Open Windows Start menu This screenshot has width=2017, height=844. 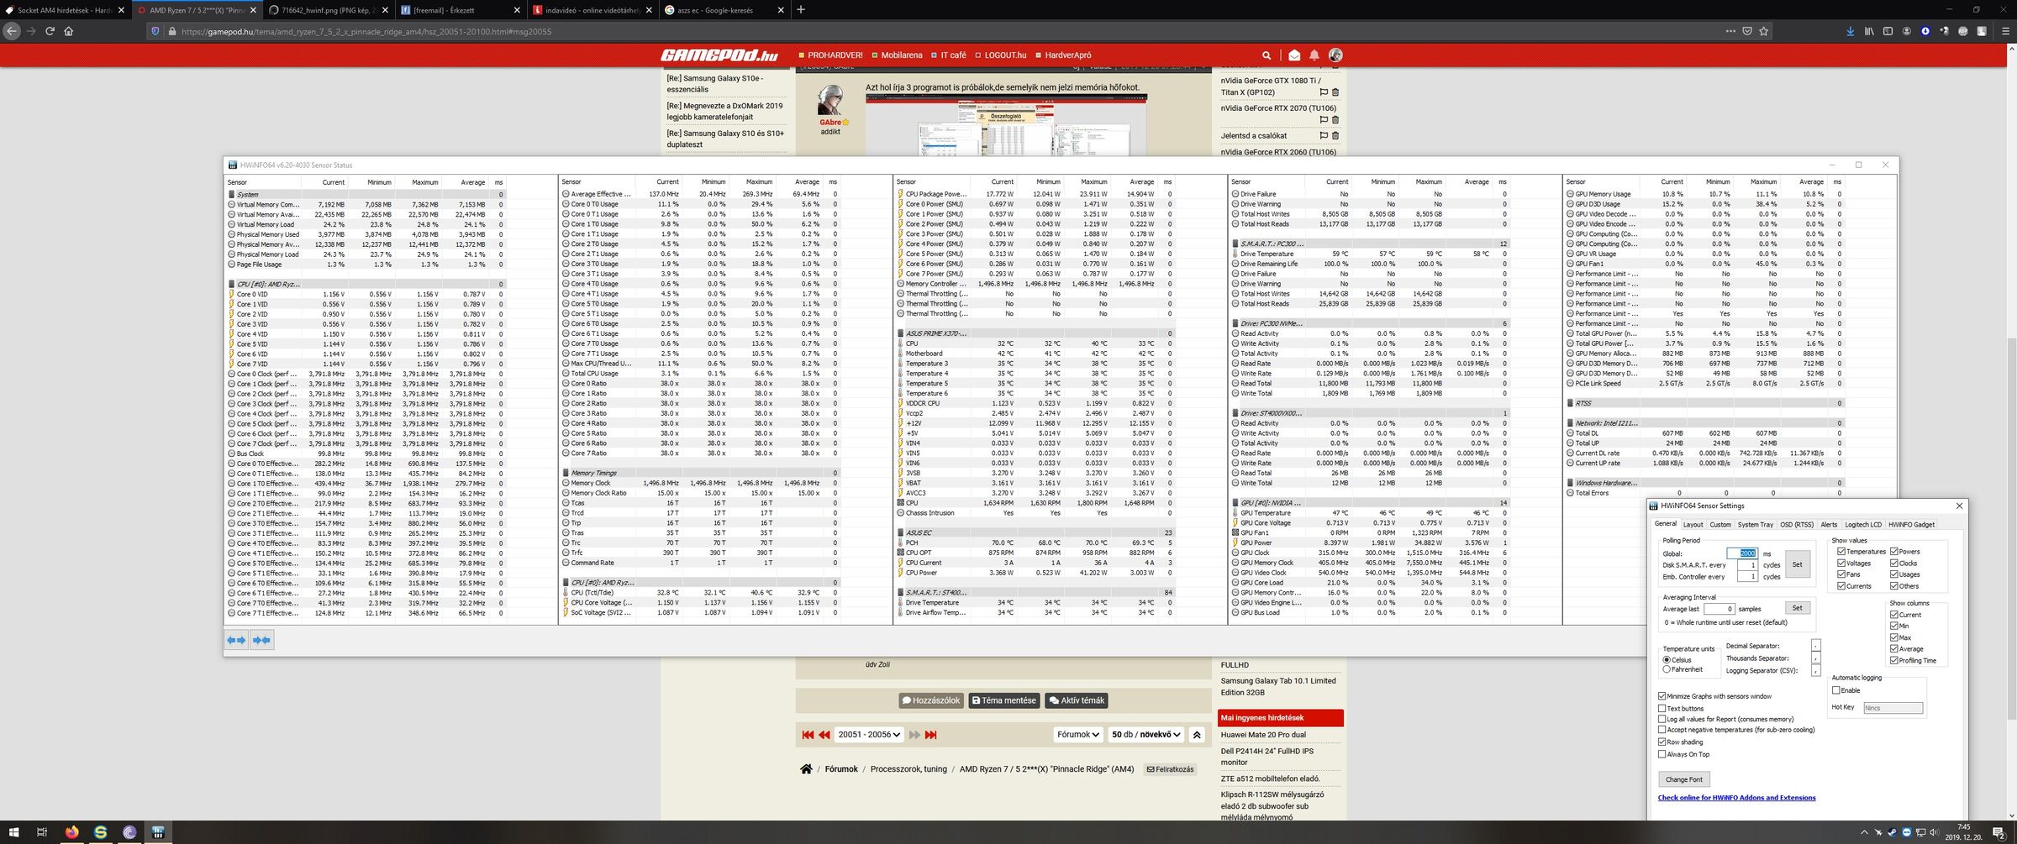[13, 832]
